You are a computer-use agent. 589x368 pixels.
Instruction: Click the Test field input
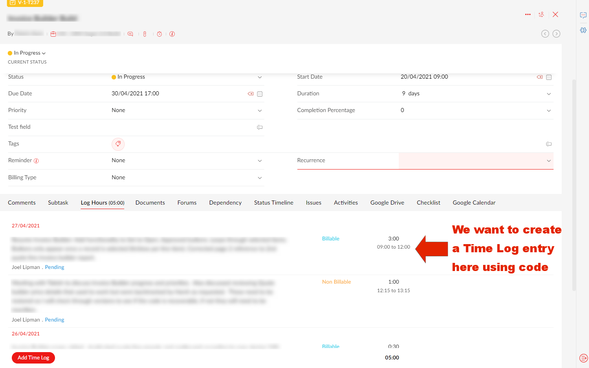point(183,127)
